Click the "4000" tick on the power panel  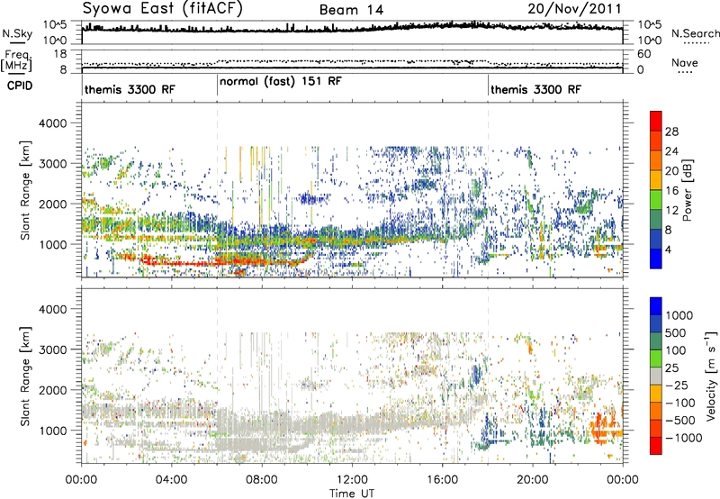click(x=52, y=123)
